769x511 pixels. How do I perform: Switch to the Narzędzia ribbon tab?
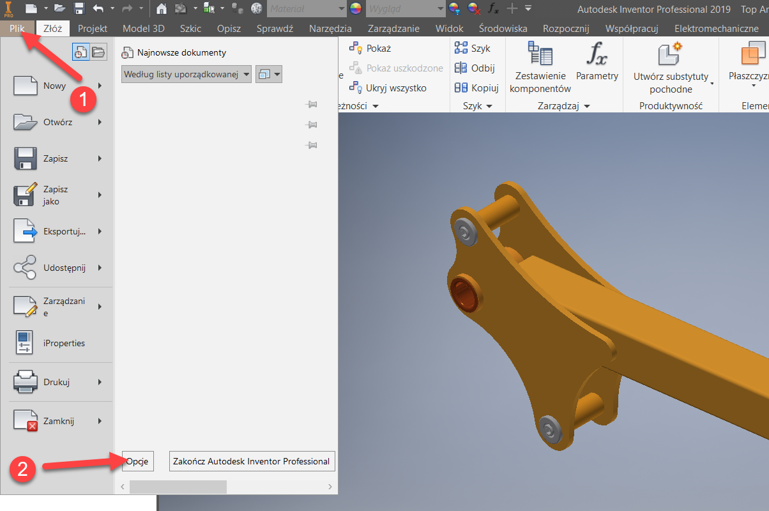pyautogui.click(x=330, y=28)
